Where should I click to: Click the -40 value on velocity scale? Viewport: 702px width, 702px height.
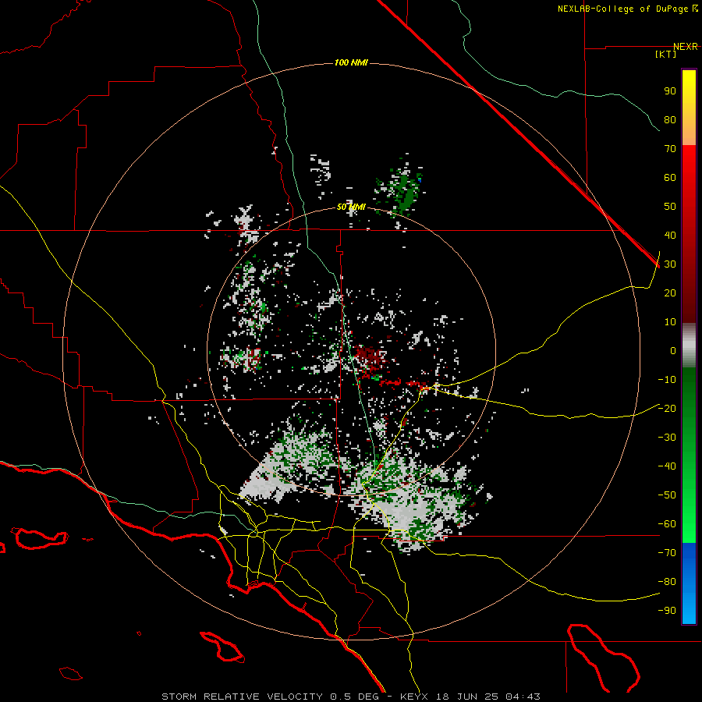(667, 466)
